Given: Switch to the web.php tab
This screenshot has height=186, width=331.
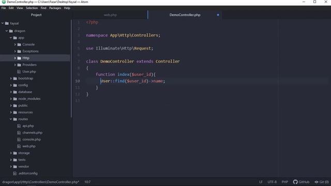Looking at the screenshot, I should click(x=110, y=15).
